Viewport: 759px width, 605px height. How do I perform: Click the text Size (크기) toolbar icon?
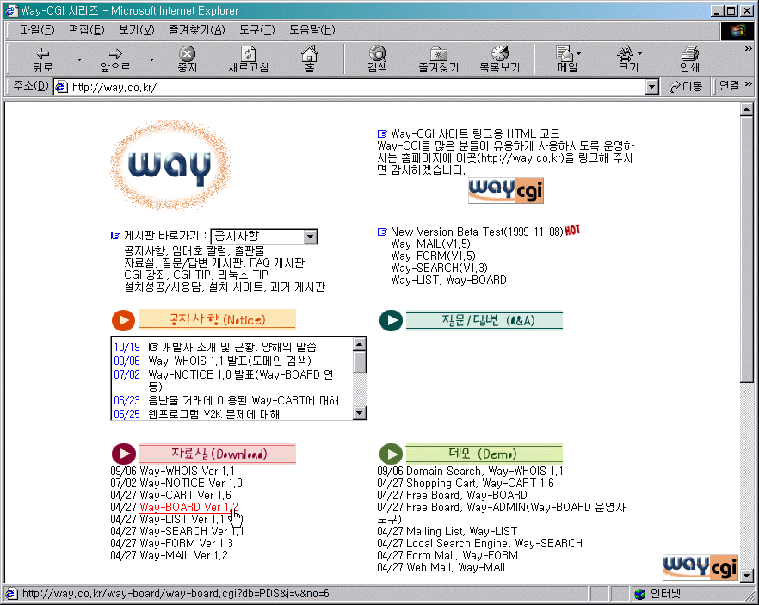point(626,52)
